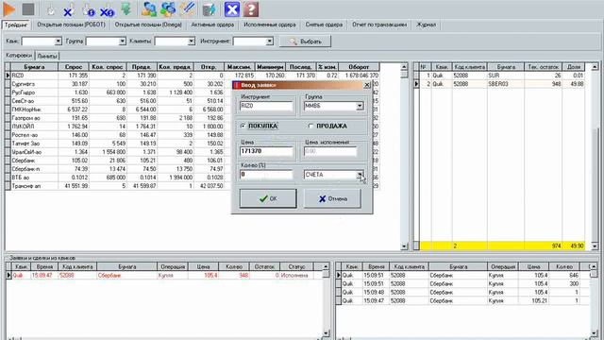This screenshot has height=340, width=604.
Task: Expand the ММВБ group dropdown in dialog
Action: pos(360,106)
